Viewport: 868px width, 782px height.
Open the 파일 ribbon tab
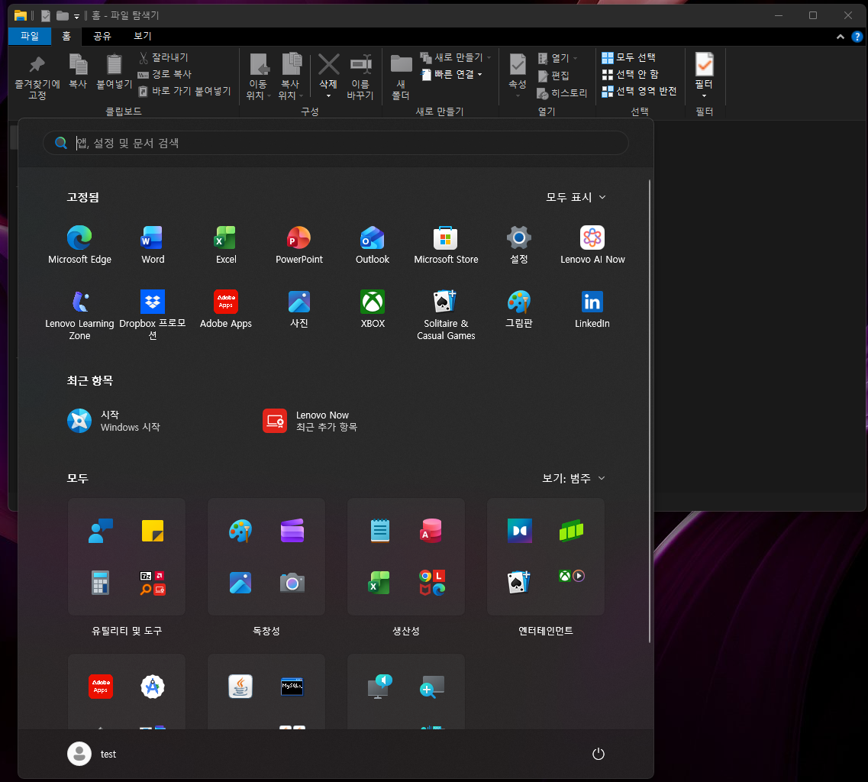tap(30, 36)
